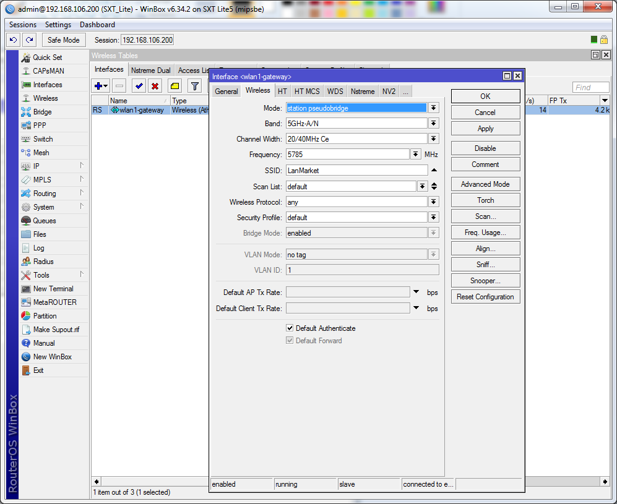Click the undo arrow icon
617x504 pixels.
point(13,40)
